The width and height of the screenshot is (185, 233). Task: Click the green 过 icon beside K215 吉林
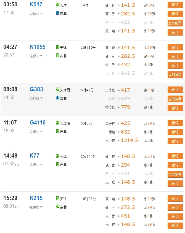pyautogui.click(x=57, y=207)
